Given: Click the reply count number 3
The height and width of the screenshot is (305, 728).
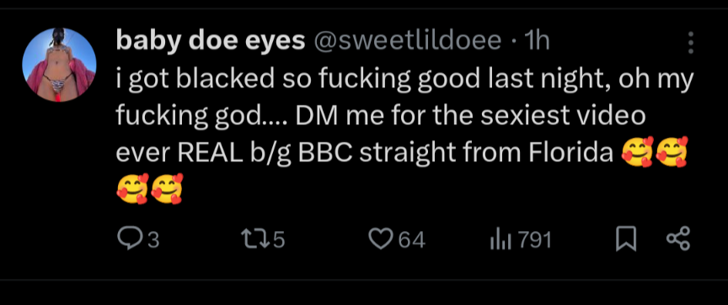Looking at the screenshot, I should pos(153,240).
